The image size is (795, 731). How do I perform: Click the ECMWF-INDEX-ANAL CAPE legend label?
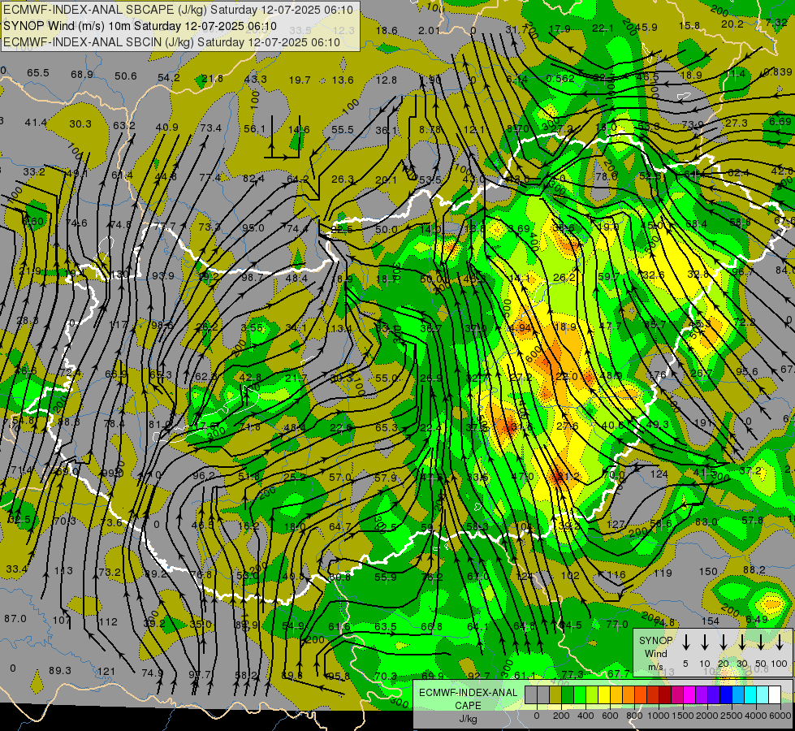pyautogui.click(x=468, y=699)
